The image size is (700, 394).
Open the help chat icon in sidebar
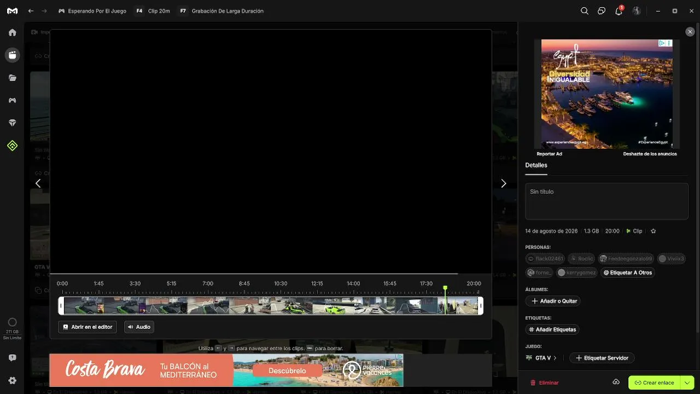pyautogui.click(x=12, y=358)
